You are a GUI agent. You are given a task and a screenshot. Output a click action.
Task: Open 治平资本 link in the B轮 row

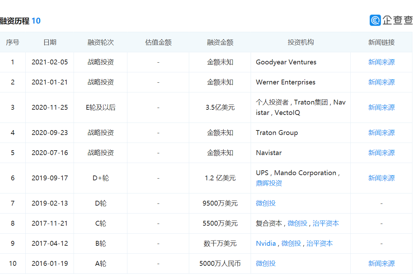tap(319, 244)
